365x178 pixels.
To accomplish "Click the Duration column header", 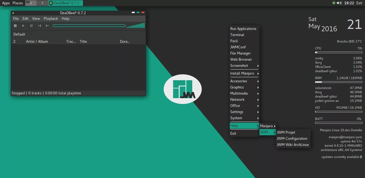I will point(125,41).
